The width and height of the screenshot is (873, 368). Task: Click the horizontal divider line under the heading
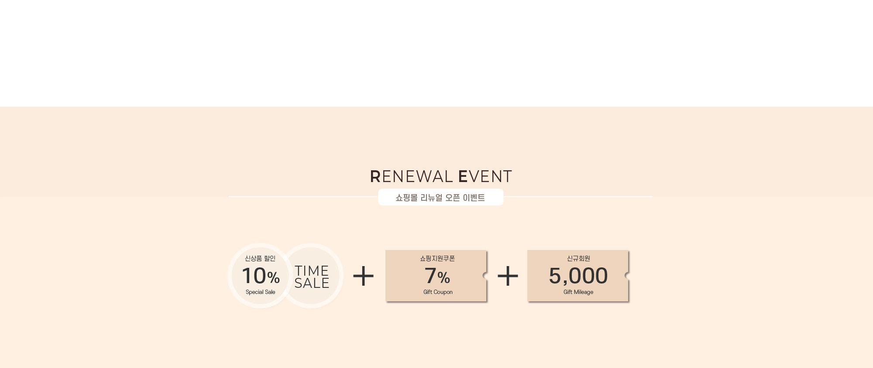[441, 197]
